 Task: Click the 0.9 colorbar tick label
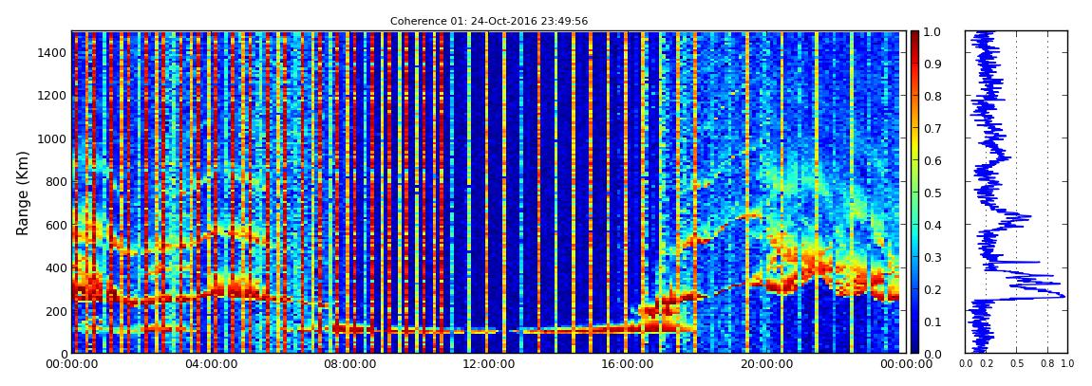pyautogui.click(x=934, y=64)
